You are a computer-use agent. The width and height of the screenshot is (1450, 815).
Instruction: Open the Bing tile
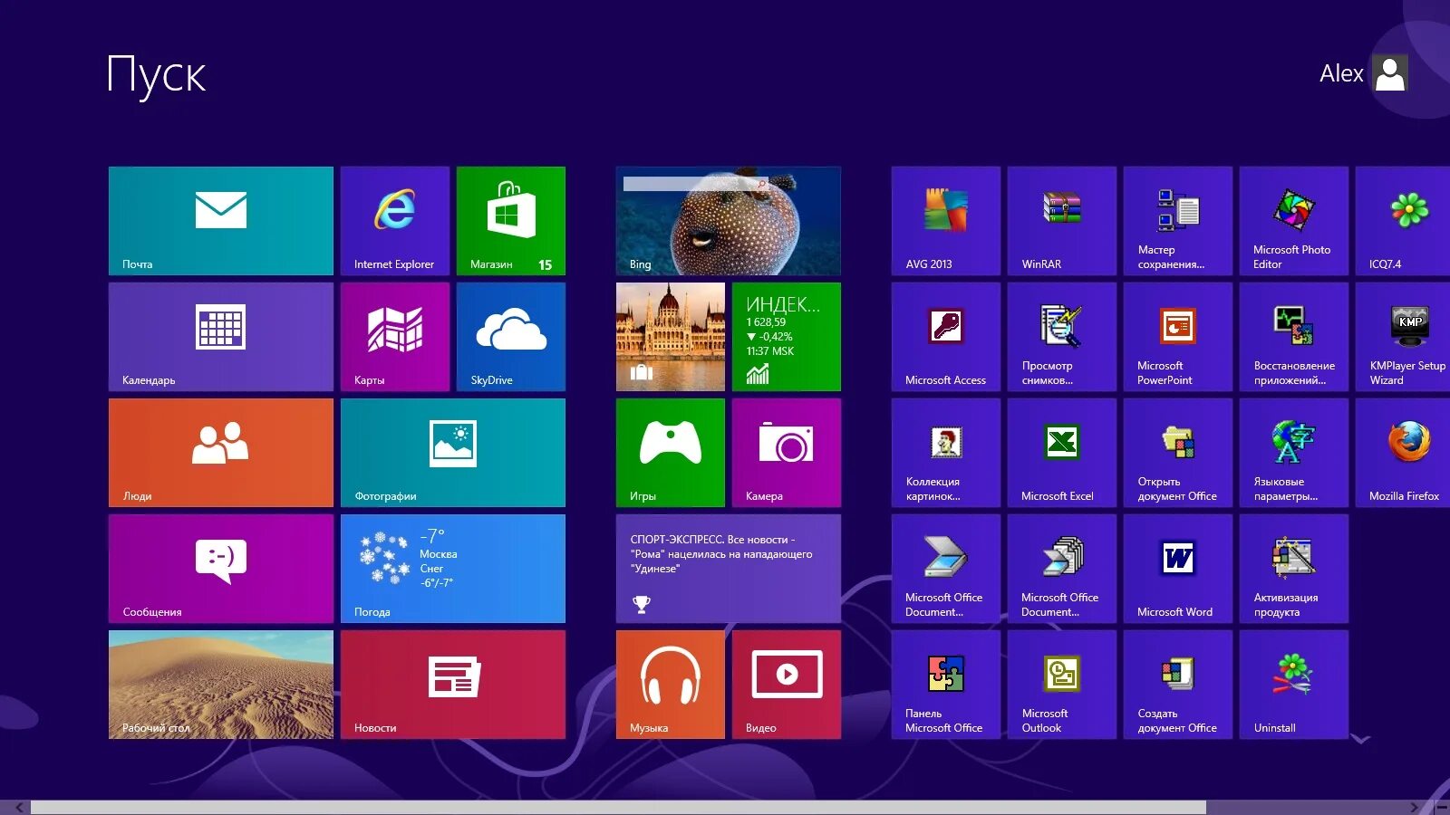tap(729, 221)
